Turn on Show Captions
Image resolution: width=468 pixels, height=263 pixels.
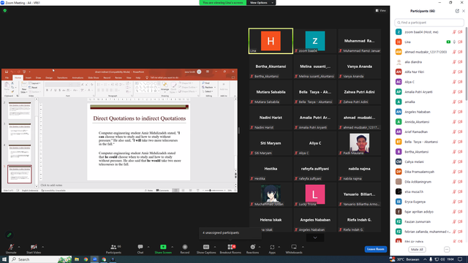coord(206,248)
